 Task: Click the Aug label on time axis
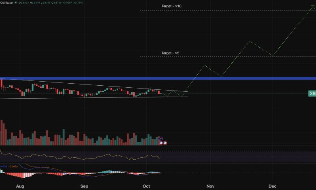click(21, 186)
